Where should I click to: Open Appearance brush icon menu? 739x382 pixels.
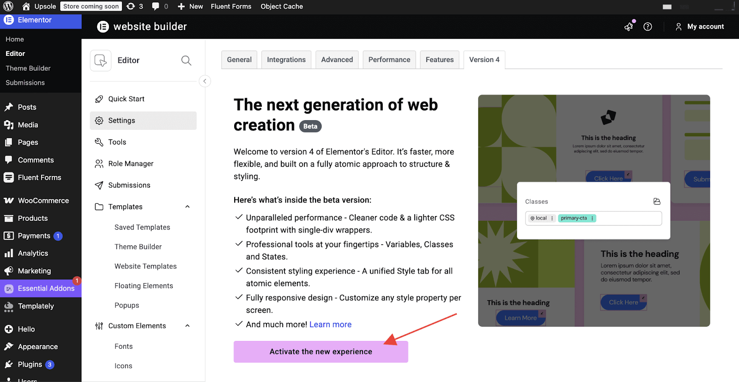point(9,346)
